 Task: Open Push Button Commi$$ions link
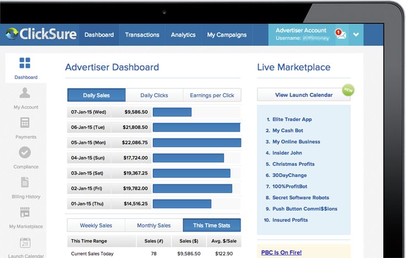(304, 209)
